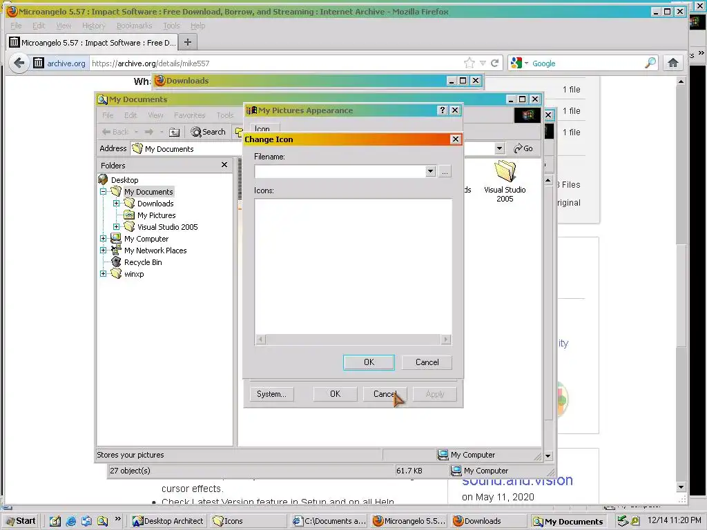Select the Microangelo 5.57 browser tab
707x530 pixels.
pos(93,42)
